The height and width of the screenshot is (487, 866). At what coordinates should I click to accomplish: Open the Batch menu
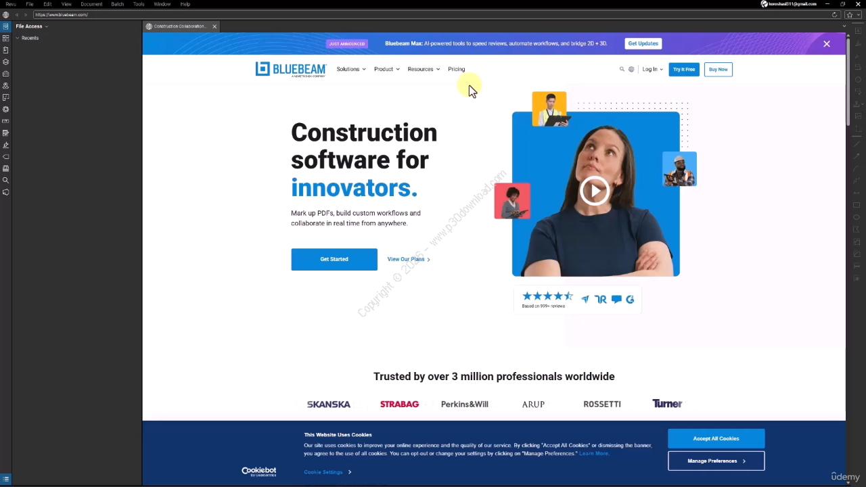tap(118, 4)
